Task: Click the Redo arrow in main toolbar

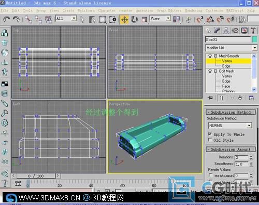Action: click(x=17, y=19)
